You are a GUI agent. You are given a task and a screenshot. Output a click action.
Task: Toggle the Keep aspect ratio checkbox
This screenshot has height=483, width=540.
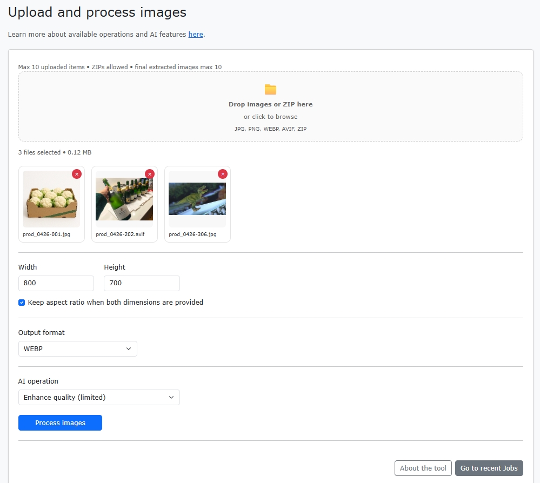pyautogui.click(x=22, y=303)
